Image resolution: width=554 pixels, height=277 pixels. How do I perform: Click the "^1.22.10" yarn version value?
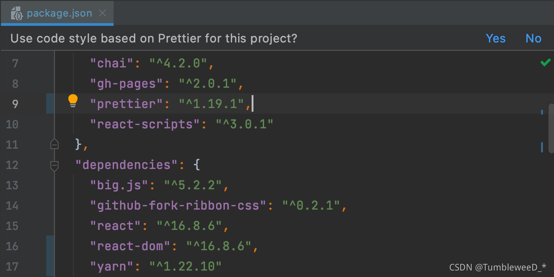point(185,266)
